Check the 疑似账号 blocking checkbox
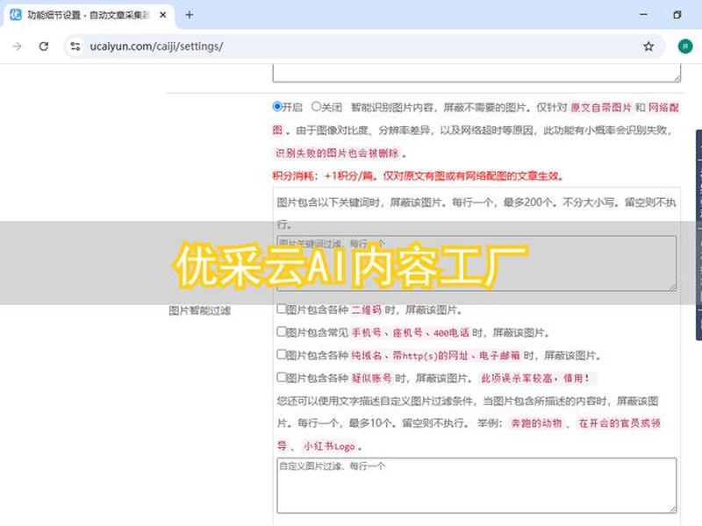Image resolution: width=702 pixels, height=526 pixels. [281, 377]
